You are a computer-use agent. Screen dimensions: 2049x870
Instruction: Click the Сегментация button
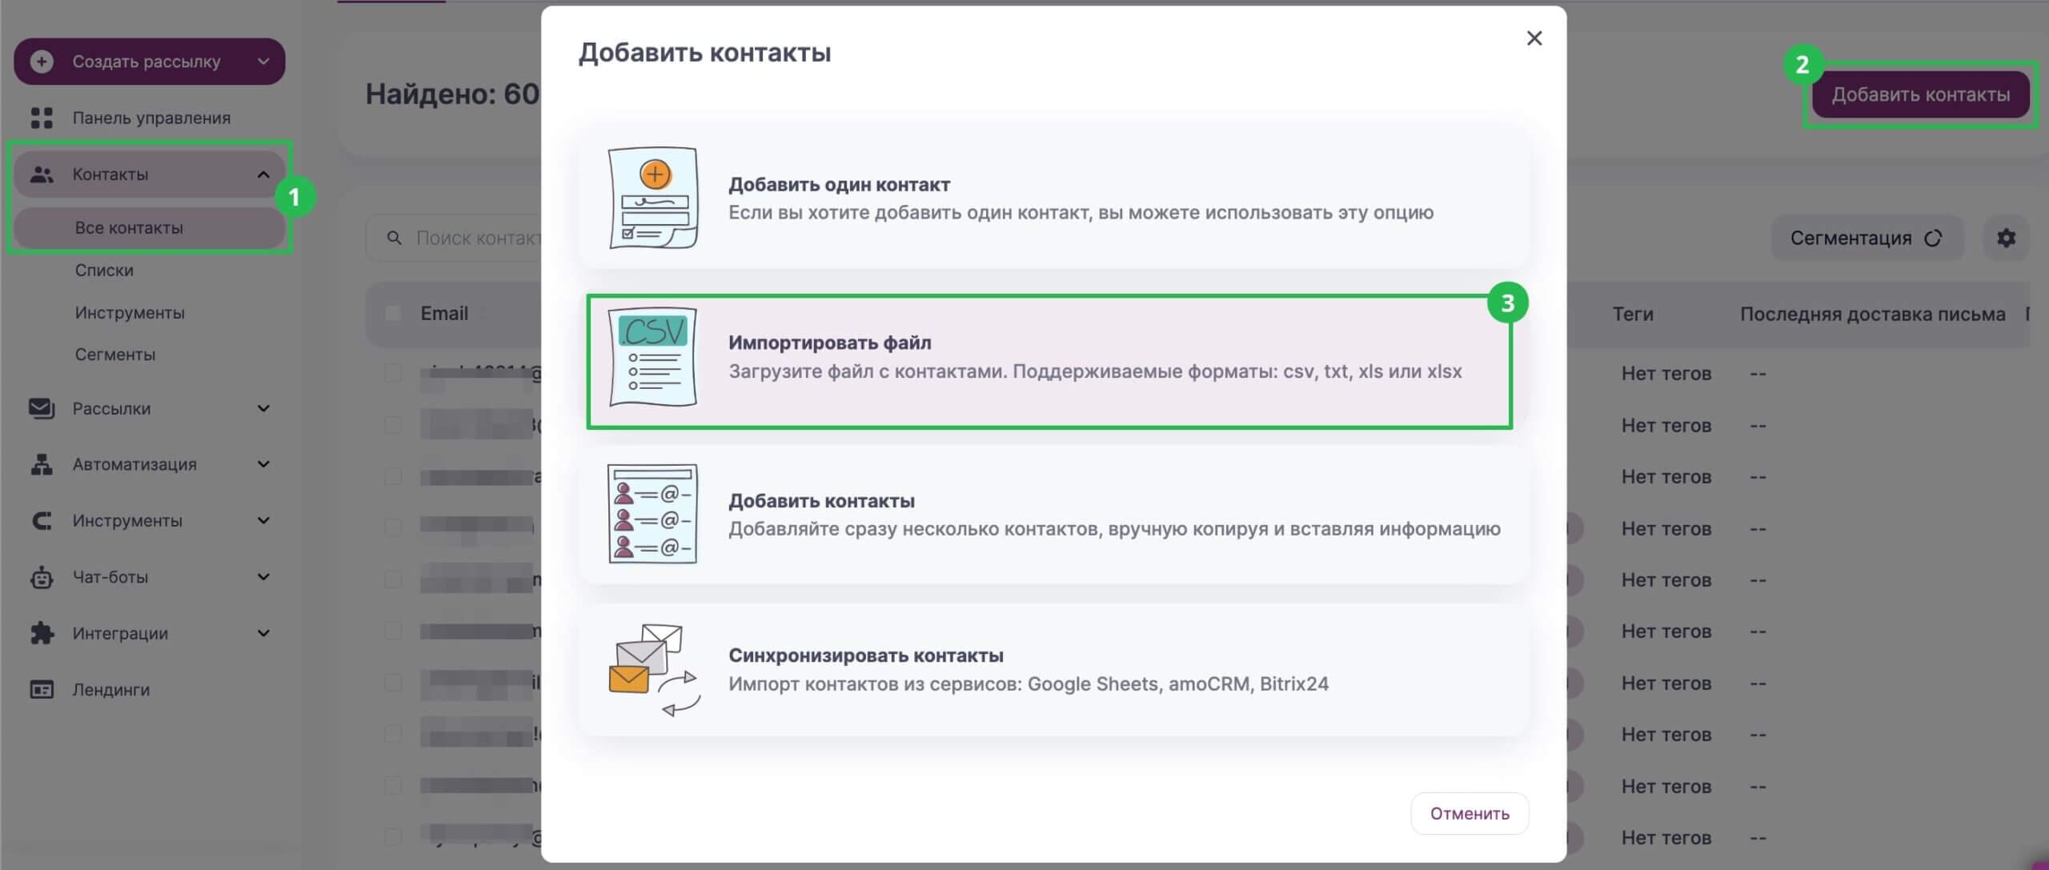click(1867, 238)
